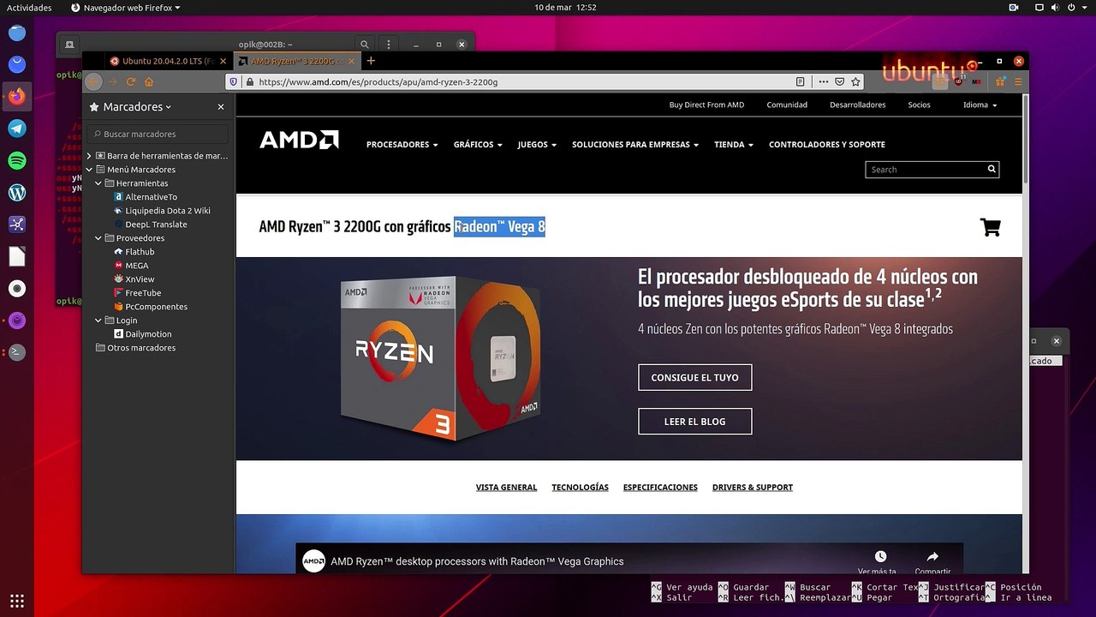The width and height of the screenshot is (1096, 617).
Task: Collapse the Proveedores bookmark folder
Action: [x=98, y=238]
